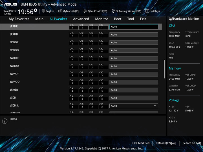Image resolution: width=203 pixels, height=152 pixels.
Task: Go to the Advanced tab
Action: [81, 19]
